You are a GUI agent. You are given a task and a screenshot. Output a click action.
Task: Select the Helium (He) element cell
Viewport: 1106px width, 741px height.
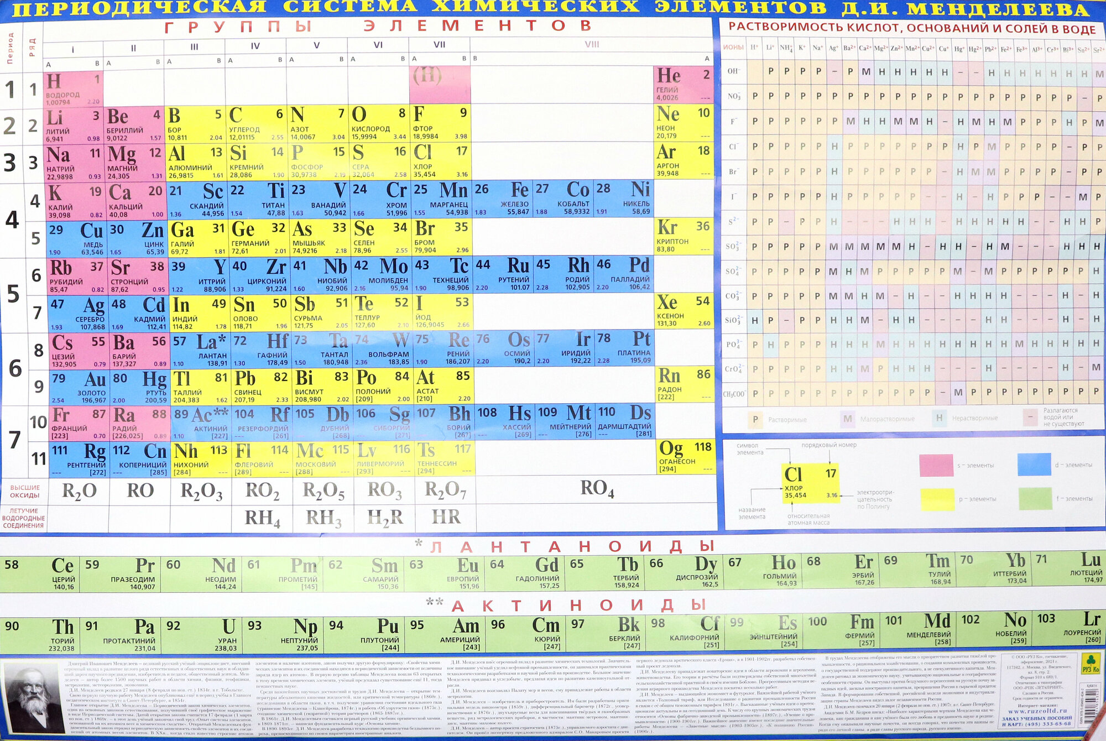683,84
